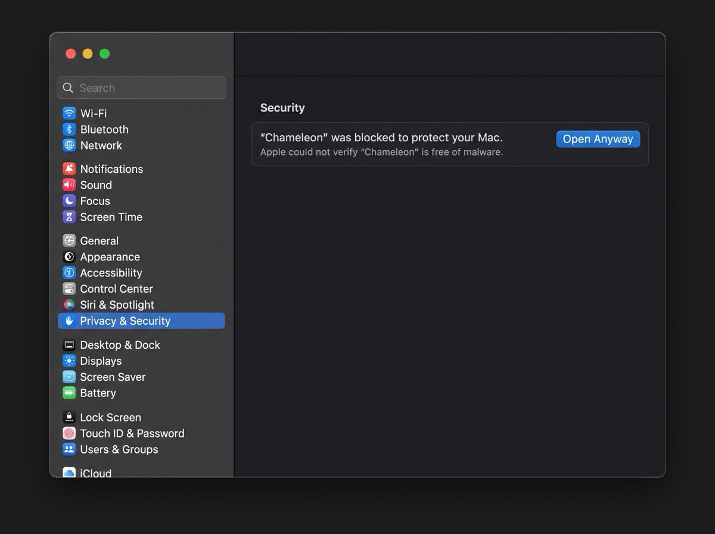Viewport: 715px width, 534px height.
Task: Click the General gear icon
Action: [x=69, y=241]
